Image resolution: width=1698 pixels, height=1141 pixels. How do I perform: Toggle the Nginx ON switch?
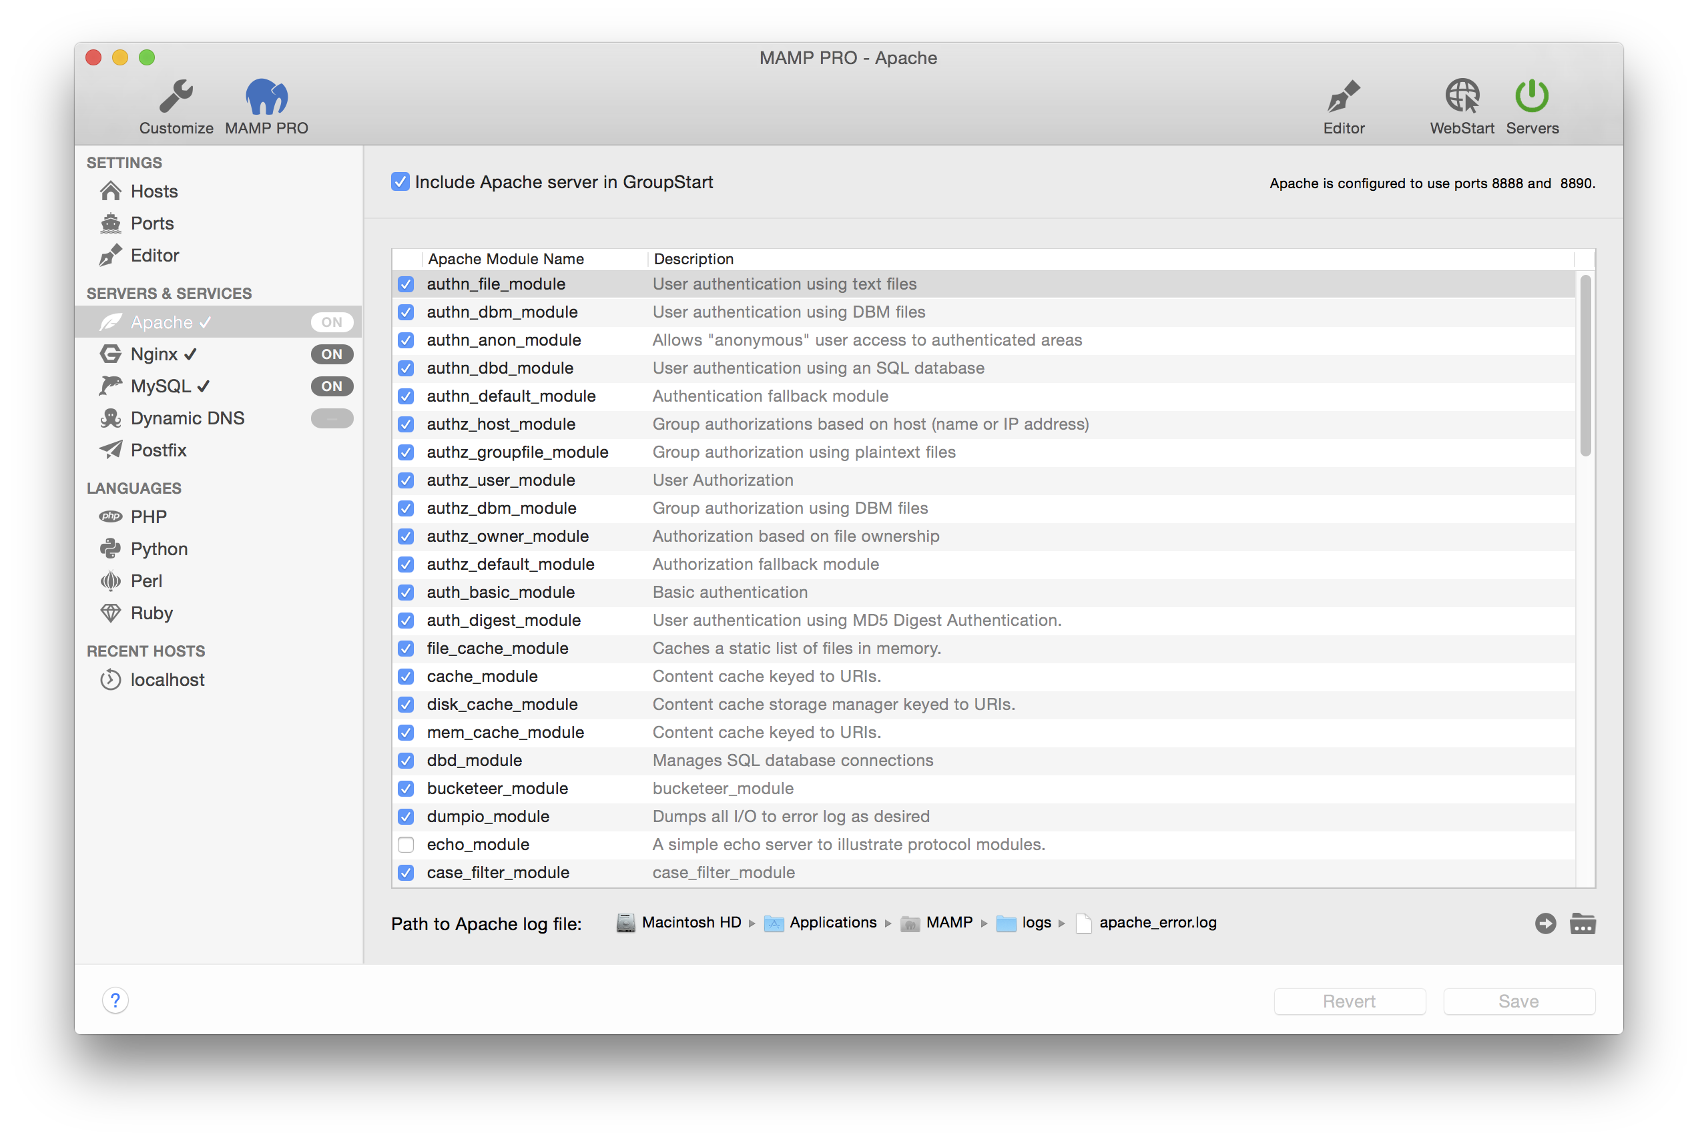point(332,354)
